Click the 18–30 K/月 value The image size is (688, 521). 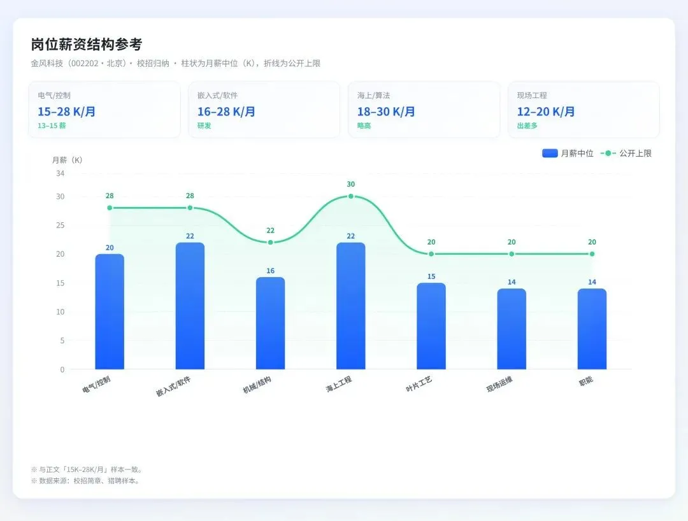[385, 111]
